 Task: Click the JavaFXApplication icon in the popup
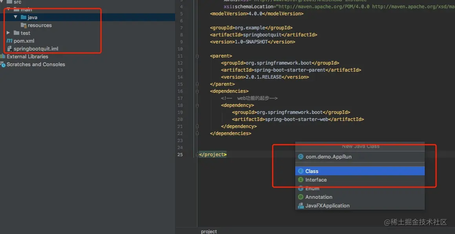click(x=301, y=206)
